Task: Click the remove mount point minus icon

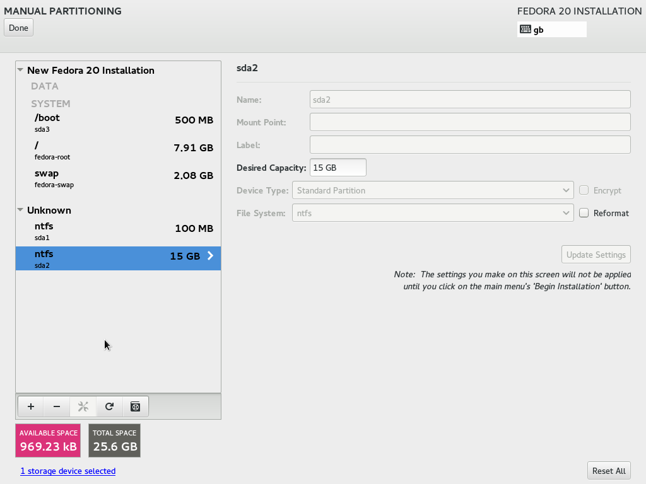Action: (57, 406)
